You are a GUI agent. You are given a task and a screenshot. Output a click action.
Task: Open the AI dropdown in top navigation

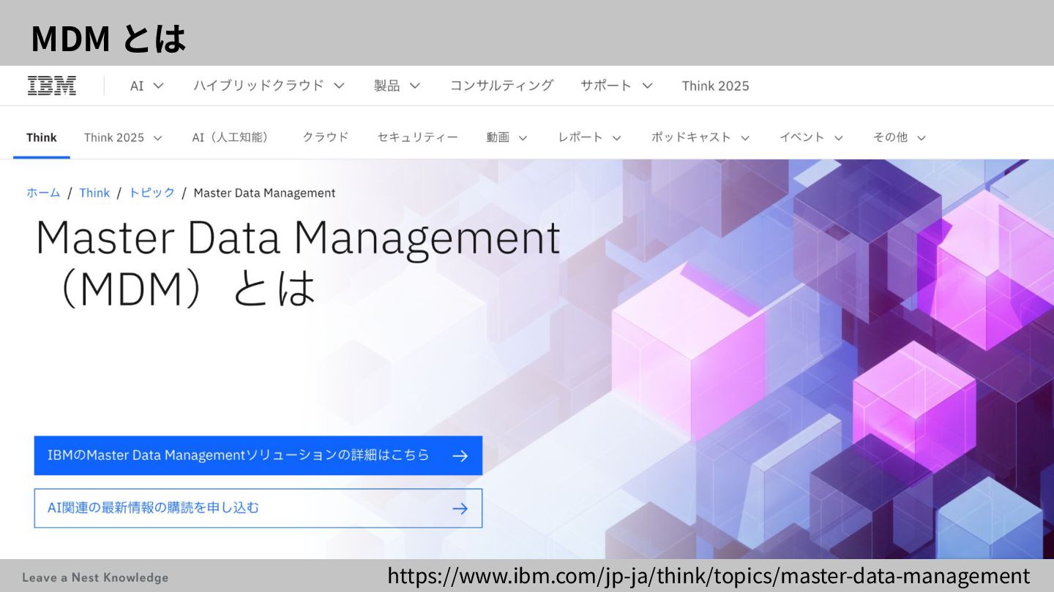146,86
